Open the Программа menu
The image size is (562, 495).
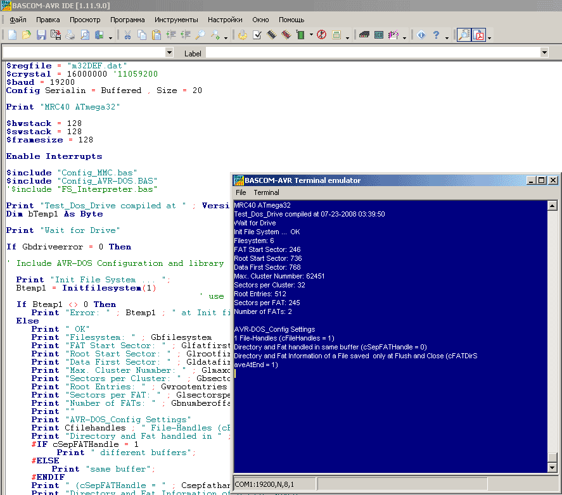(127, 20)
